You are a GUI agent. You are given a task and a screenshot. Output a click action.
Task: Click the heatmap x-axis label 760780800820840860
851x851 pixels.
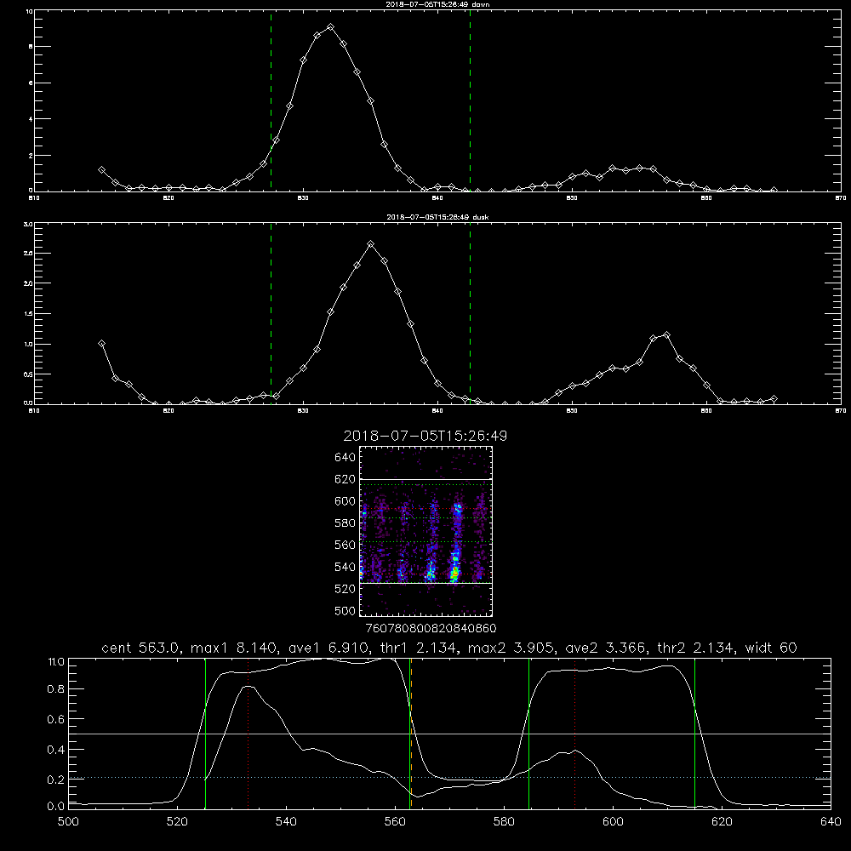(x=431, y=628)
